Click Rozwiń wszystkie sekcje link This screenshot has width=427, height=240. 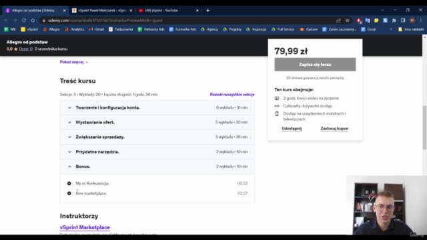tap(232, 95)
